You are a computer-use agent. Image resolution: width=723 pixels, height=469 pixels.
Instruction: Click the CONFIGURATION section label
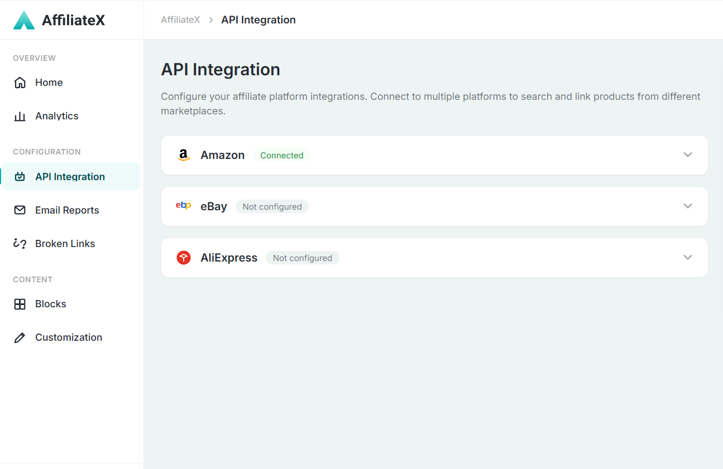[47, 152]
